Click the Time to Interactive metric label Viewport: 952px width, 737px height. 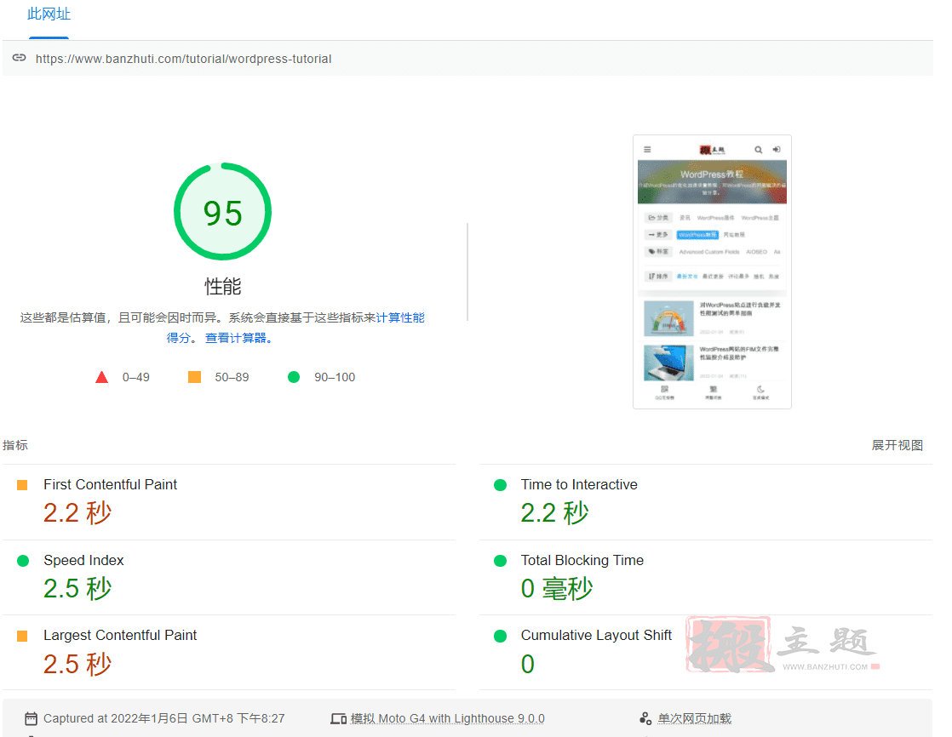[579, 484]
